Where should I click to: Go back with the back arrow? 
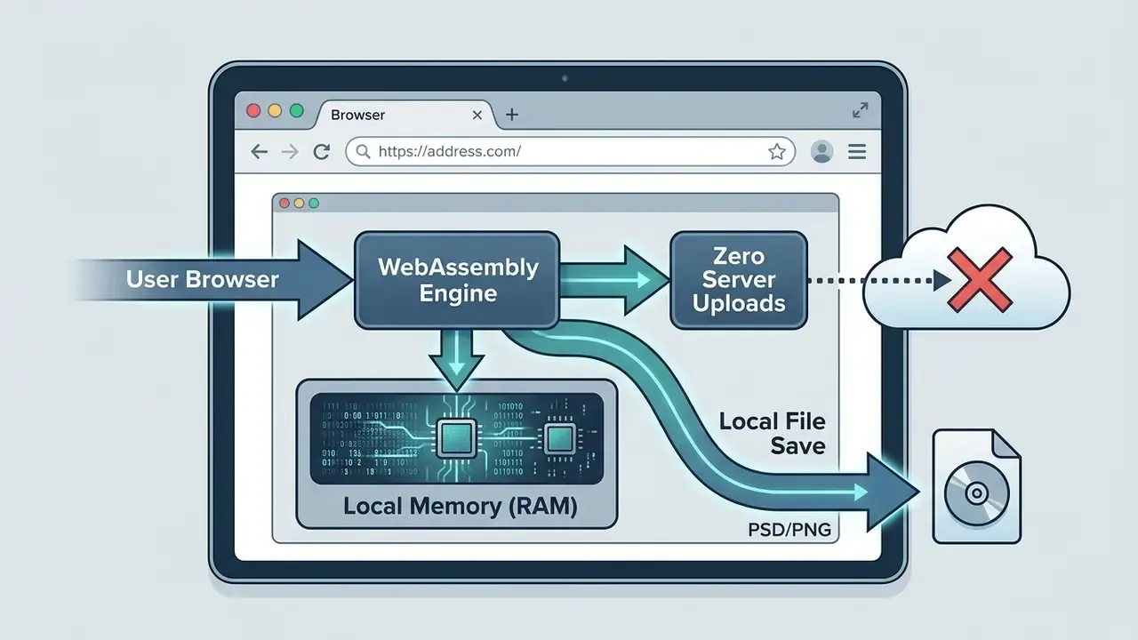(x=259, y=152)
